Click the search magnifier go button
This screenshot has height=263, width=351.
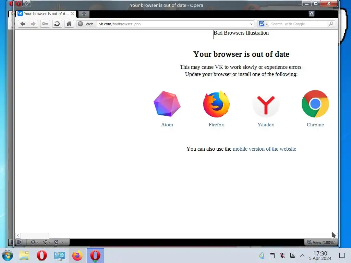[x=331, y=24]
